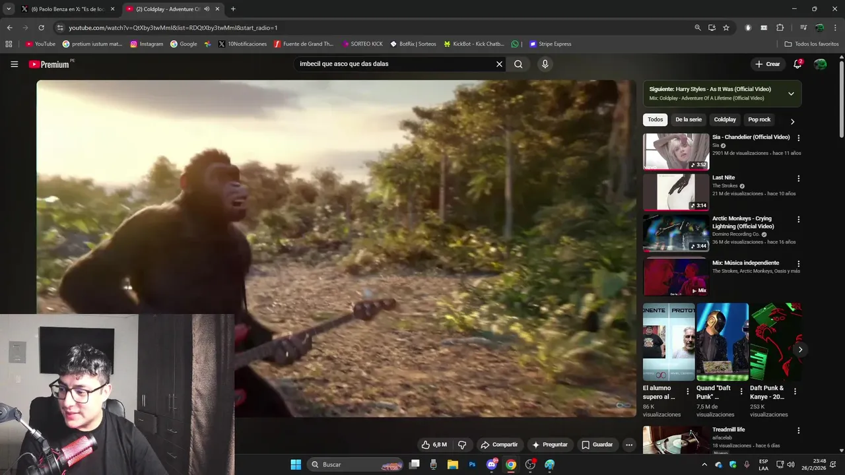Bookmark this page with the star

pos(726,28)
